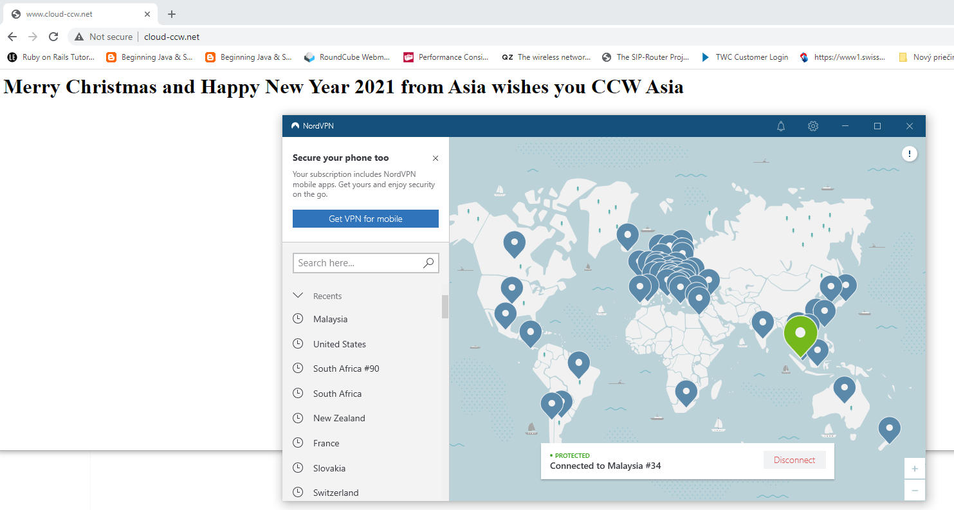
Task: Select the Costa Rica map pin
Action: (531, 334)
